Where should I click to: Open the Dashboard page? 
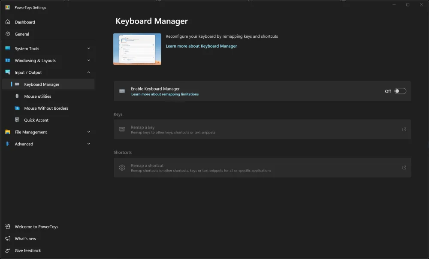click(48, 22)
